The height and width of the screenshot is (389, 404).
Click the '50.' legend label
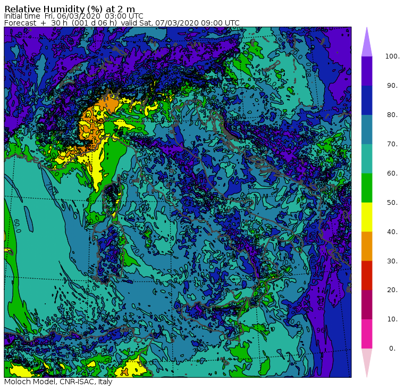(x=392, y=203)
